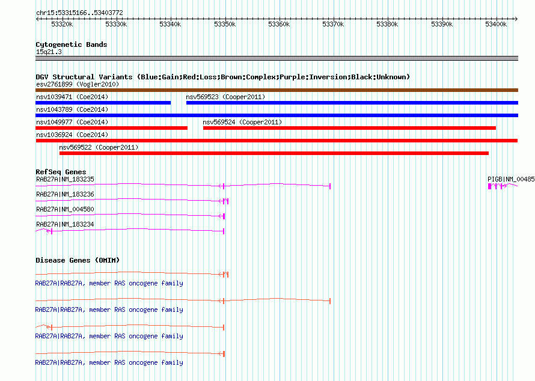The image size is (535, 381).
Task: Click the 15q21.3 band label
Action: point(49,52)
